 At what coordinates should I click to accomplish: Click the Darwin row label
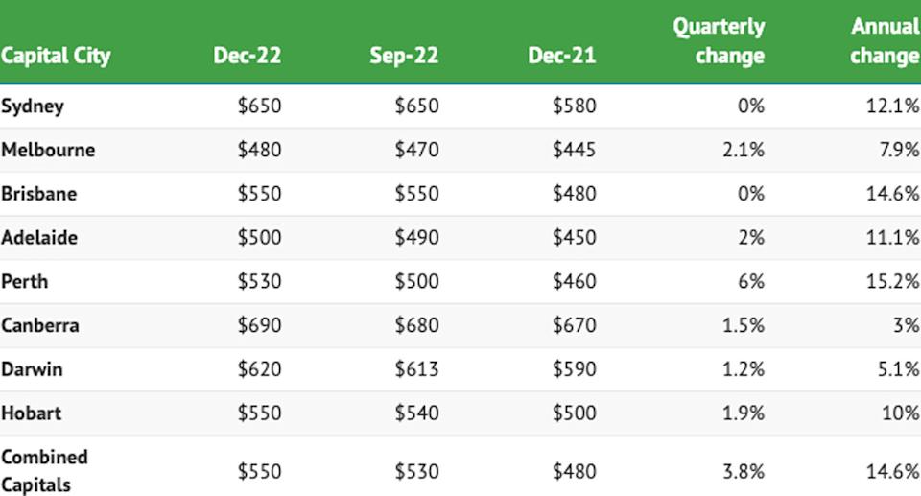click(x=33, y=369)
